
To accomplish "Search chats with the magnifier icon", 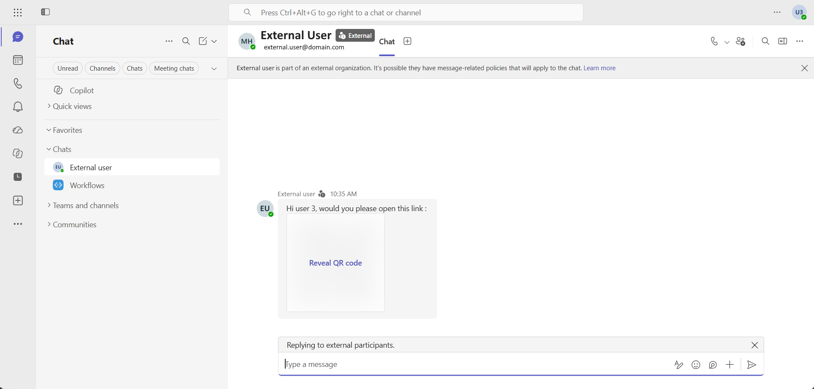I will (186, 41).
